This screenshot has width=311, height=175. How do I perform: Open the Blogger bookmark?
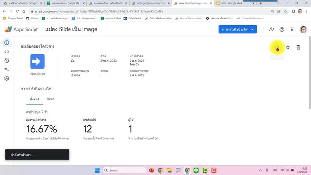click(13, 18)
